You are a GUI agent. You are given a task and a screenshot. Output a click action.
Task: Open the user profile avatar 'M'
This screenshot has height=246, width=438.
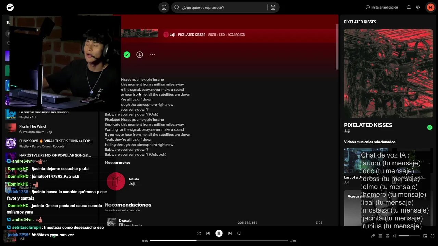pos(430,7)
